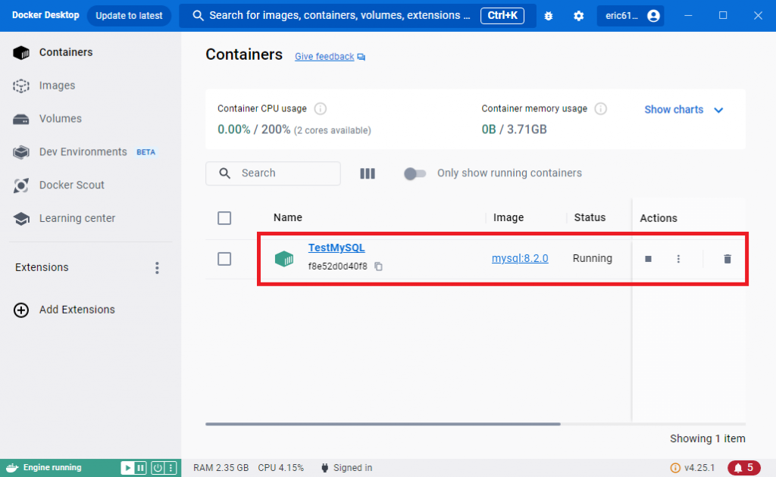Screen dimensions: 776x477
Task: Click the Status column header
Action: 590,217
